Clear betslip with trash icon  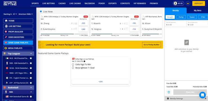click(x=169, y=92)
